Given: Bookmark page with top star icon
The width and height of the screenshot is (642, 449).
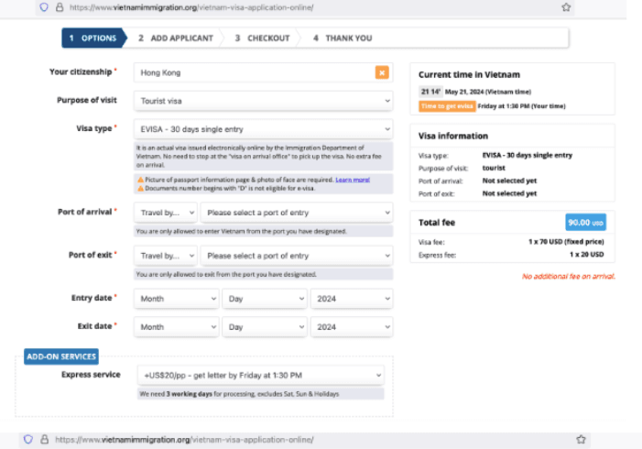Looking at the screenshot, I should (567, 6).
